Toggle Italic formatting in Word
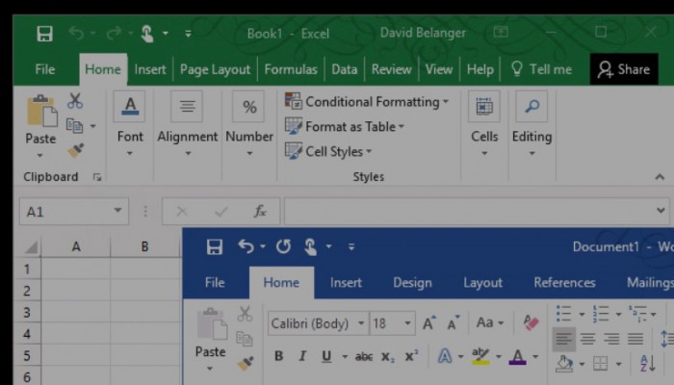The height and width of the screenshot is (385, 674). click(x=302, y=356)
